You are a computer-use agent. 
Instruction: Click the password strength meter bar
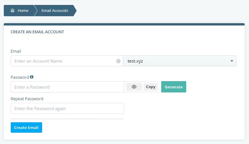[x=67, y=119]
